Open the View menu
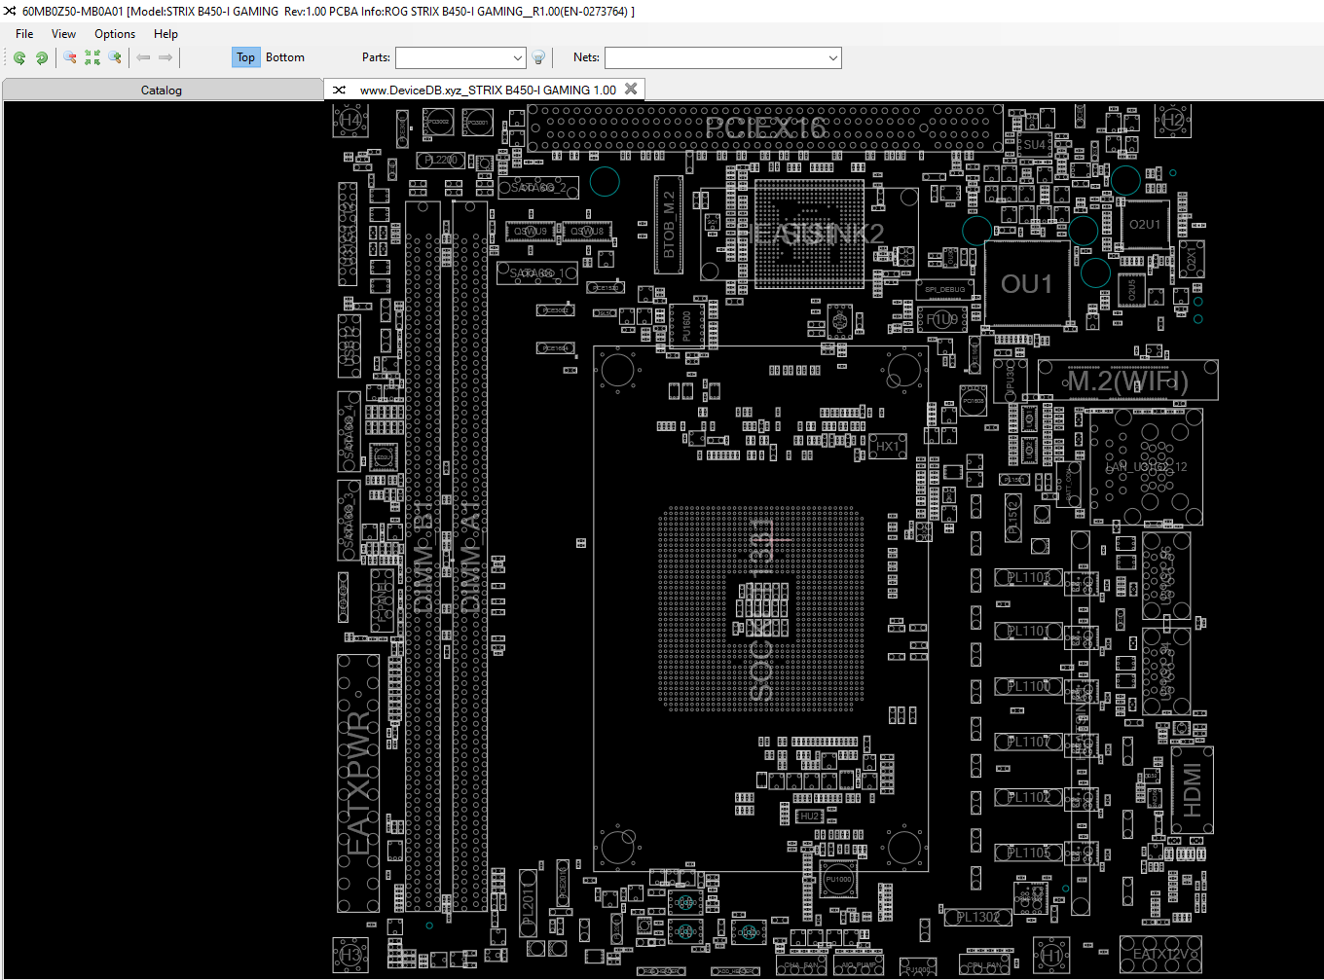Image resolution: width=1324 pixels, height=980 pixels. coord(63,33)
